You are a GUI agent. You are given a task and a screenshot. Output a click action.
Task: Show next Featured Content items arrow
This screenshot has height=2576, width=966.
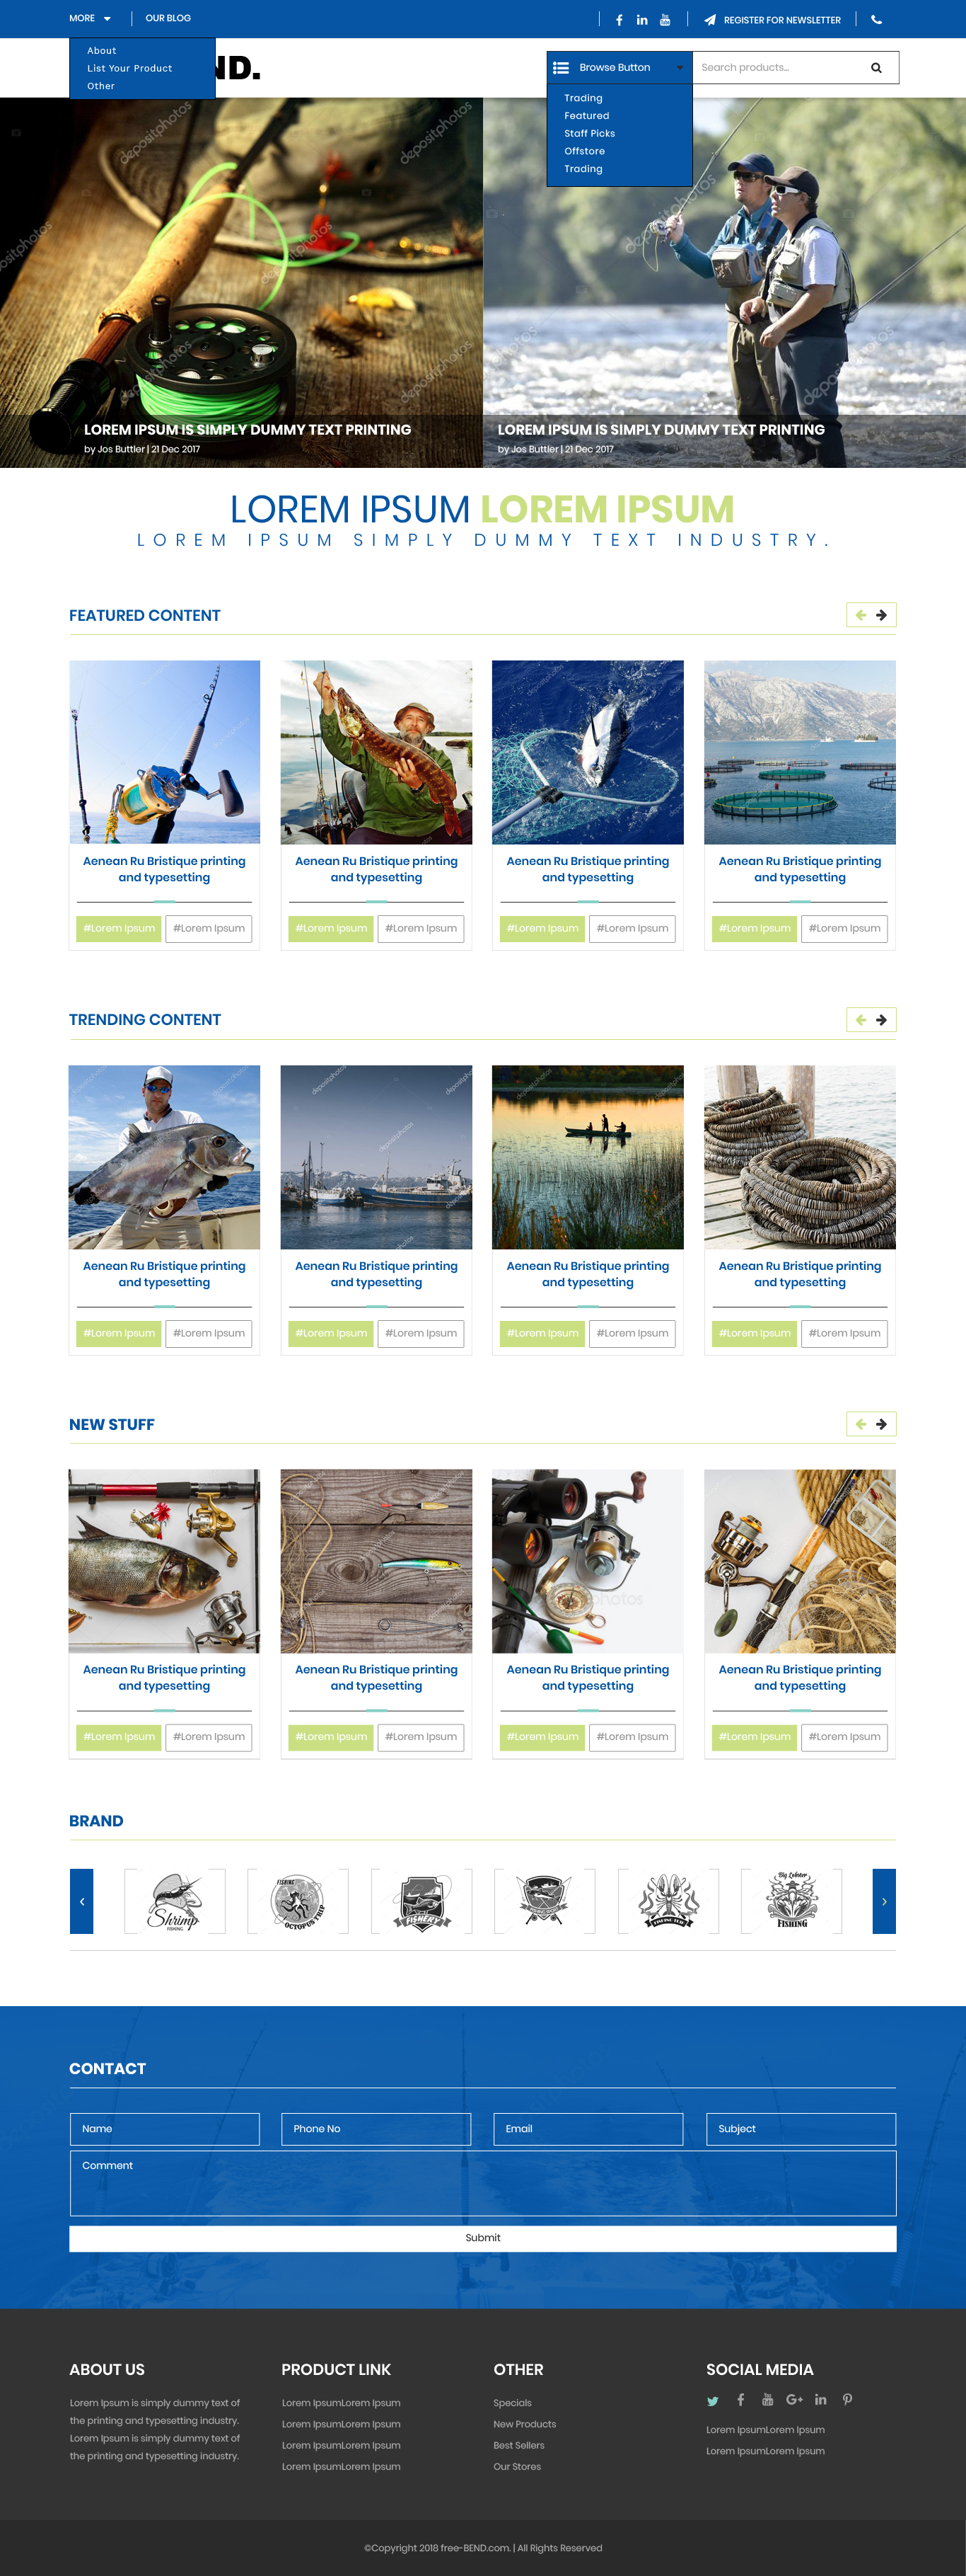click(x=881, y=615)
